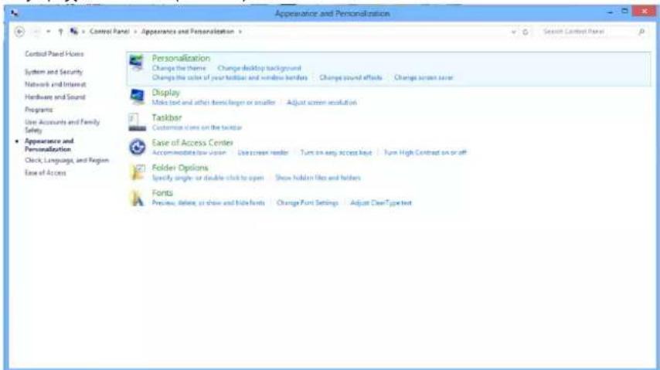
Task: Open Ease of Access Center heading
Action: [x=192, y=143]
